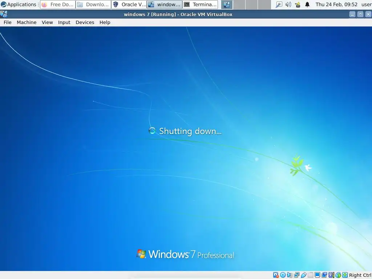372x279 pixels.
Task: Open the notifications bell icon
Action: 307,4
